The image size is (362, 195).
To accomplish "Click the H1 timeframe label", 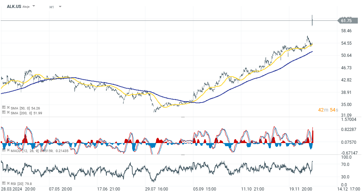I will coord(52,7).
